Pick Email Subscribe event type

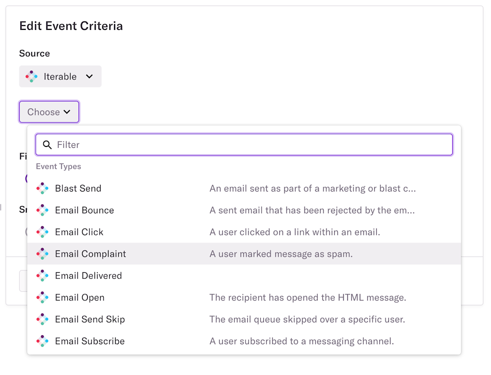90,342
